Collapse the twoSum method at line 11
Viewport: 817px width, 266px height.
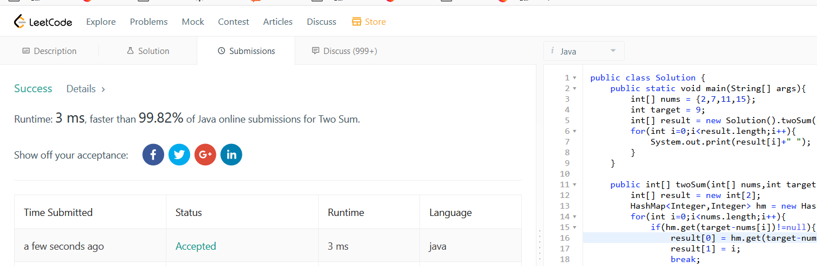tap(574, 185)
